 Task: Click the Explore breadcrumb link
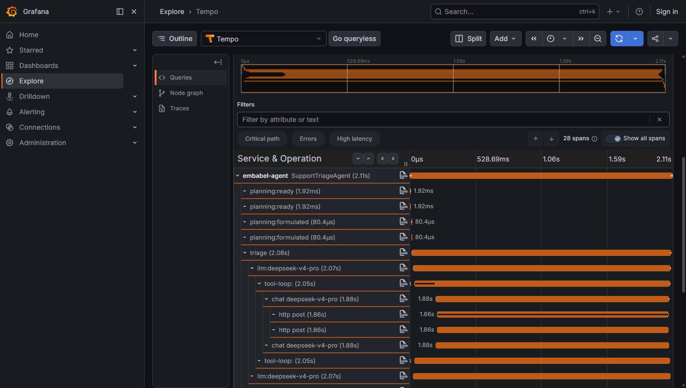pyautogui.click(x=172, y=12)
